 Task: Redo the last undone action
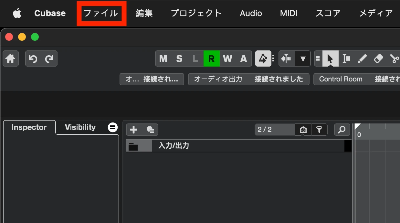point(49,58)
